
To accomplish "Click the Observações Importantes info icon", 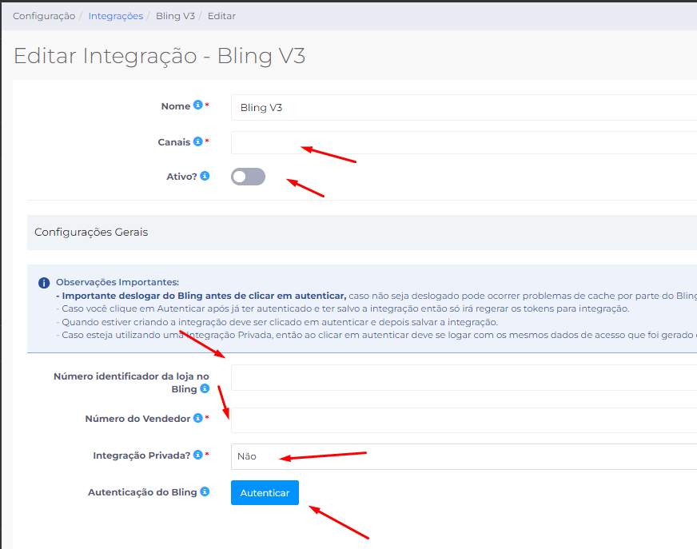I will point(44,283).
